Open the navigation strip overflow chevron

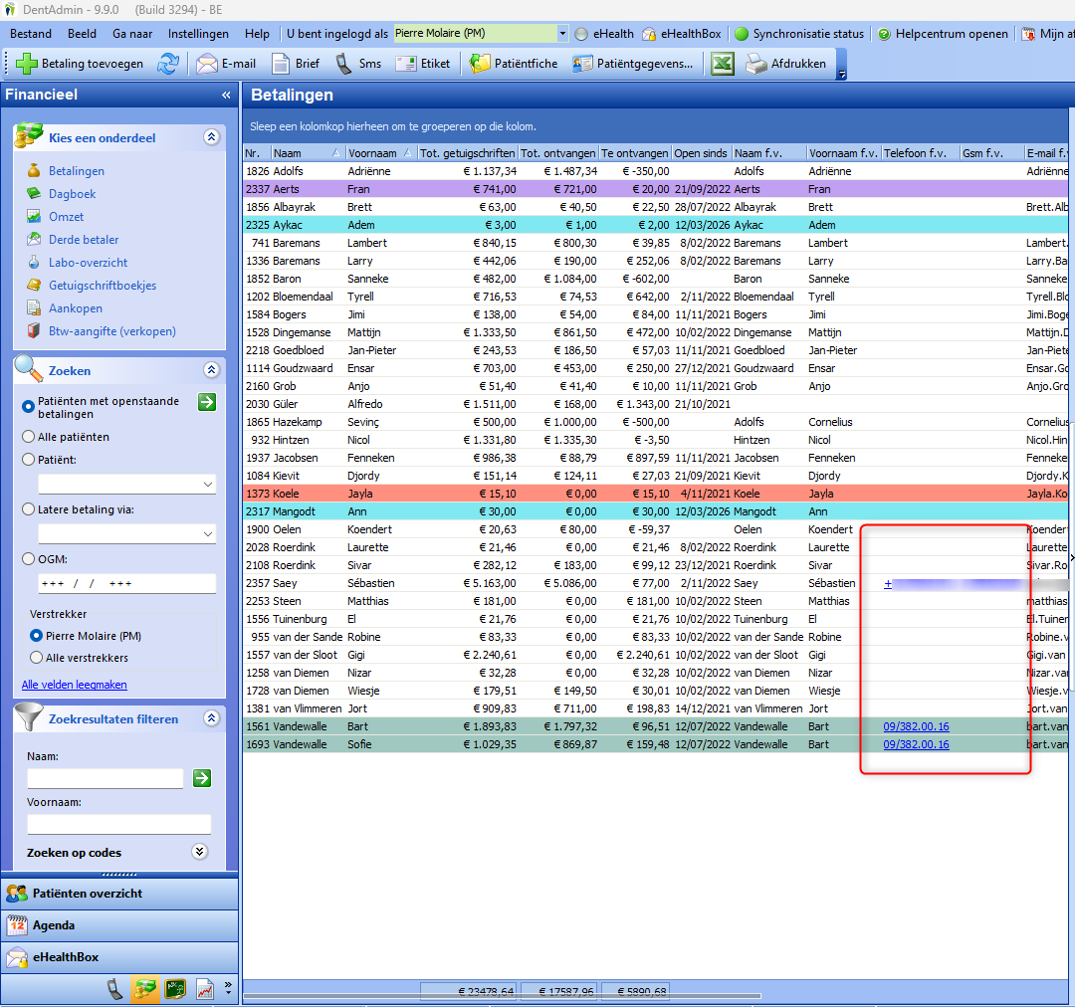click(x=228, y=988)
